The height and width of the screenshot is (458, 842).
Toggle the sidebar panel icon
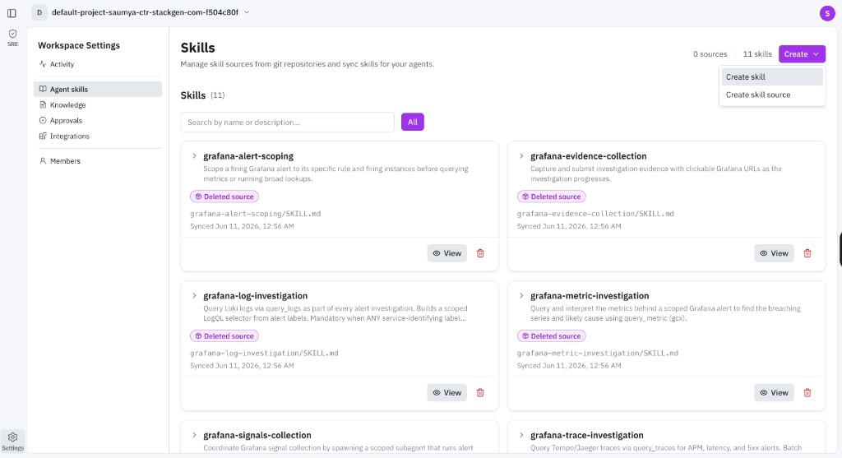[12, 13]
